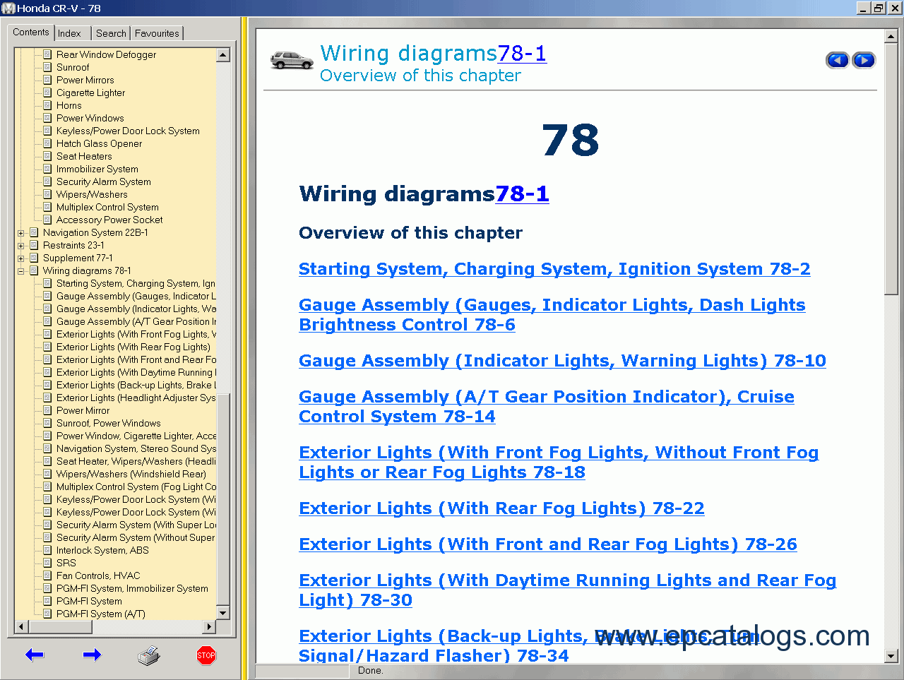904x680 pixels.
Task: Switch to the Index tab
Action: coord(69,33)
